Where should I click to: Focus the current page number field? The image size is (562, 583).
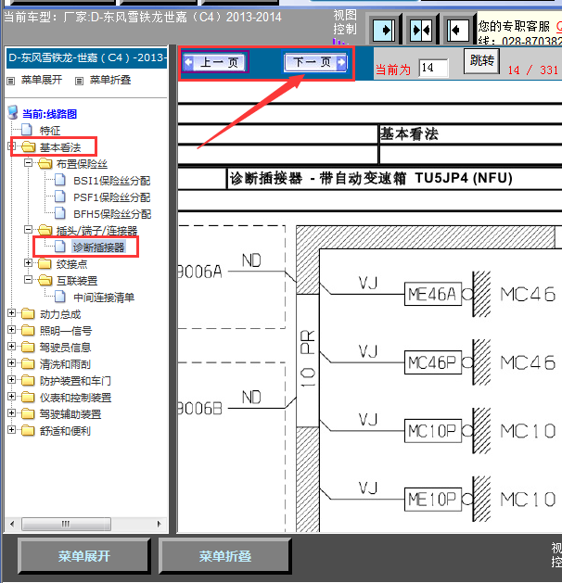pyautogui.click(x=433, y=68)
